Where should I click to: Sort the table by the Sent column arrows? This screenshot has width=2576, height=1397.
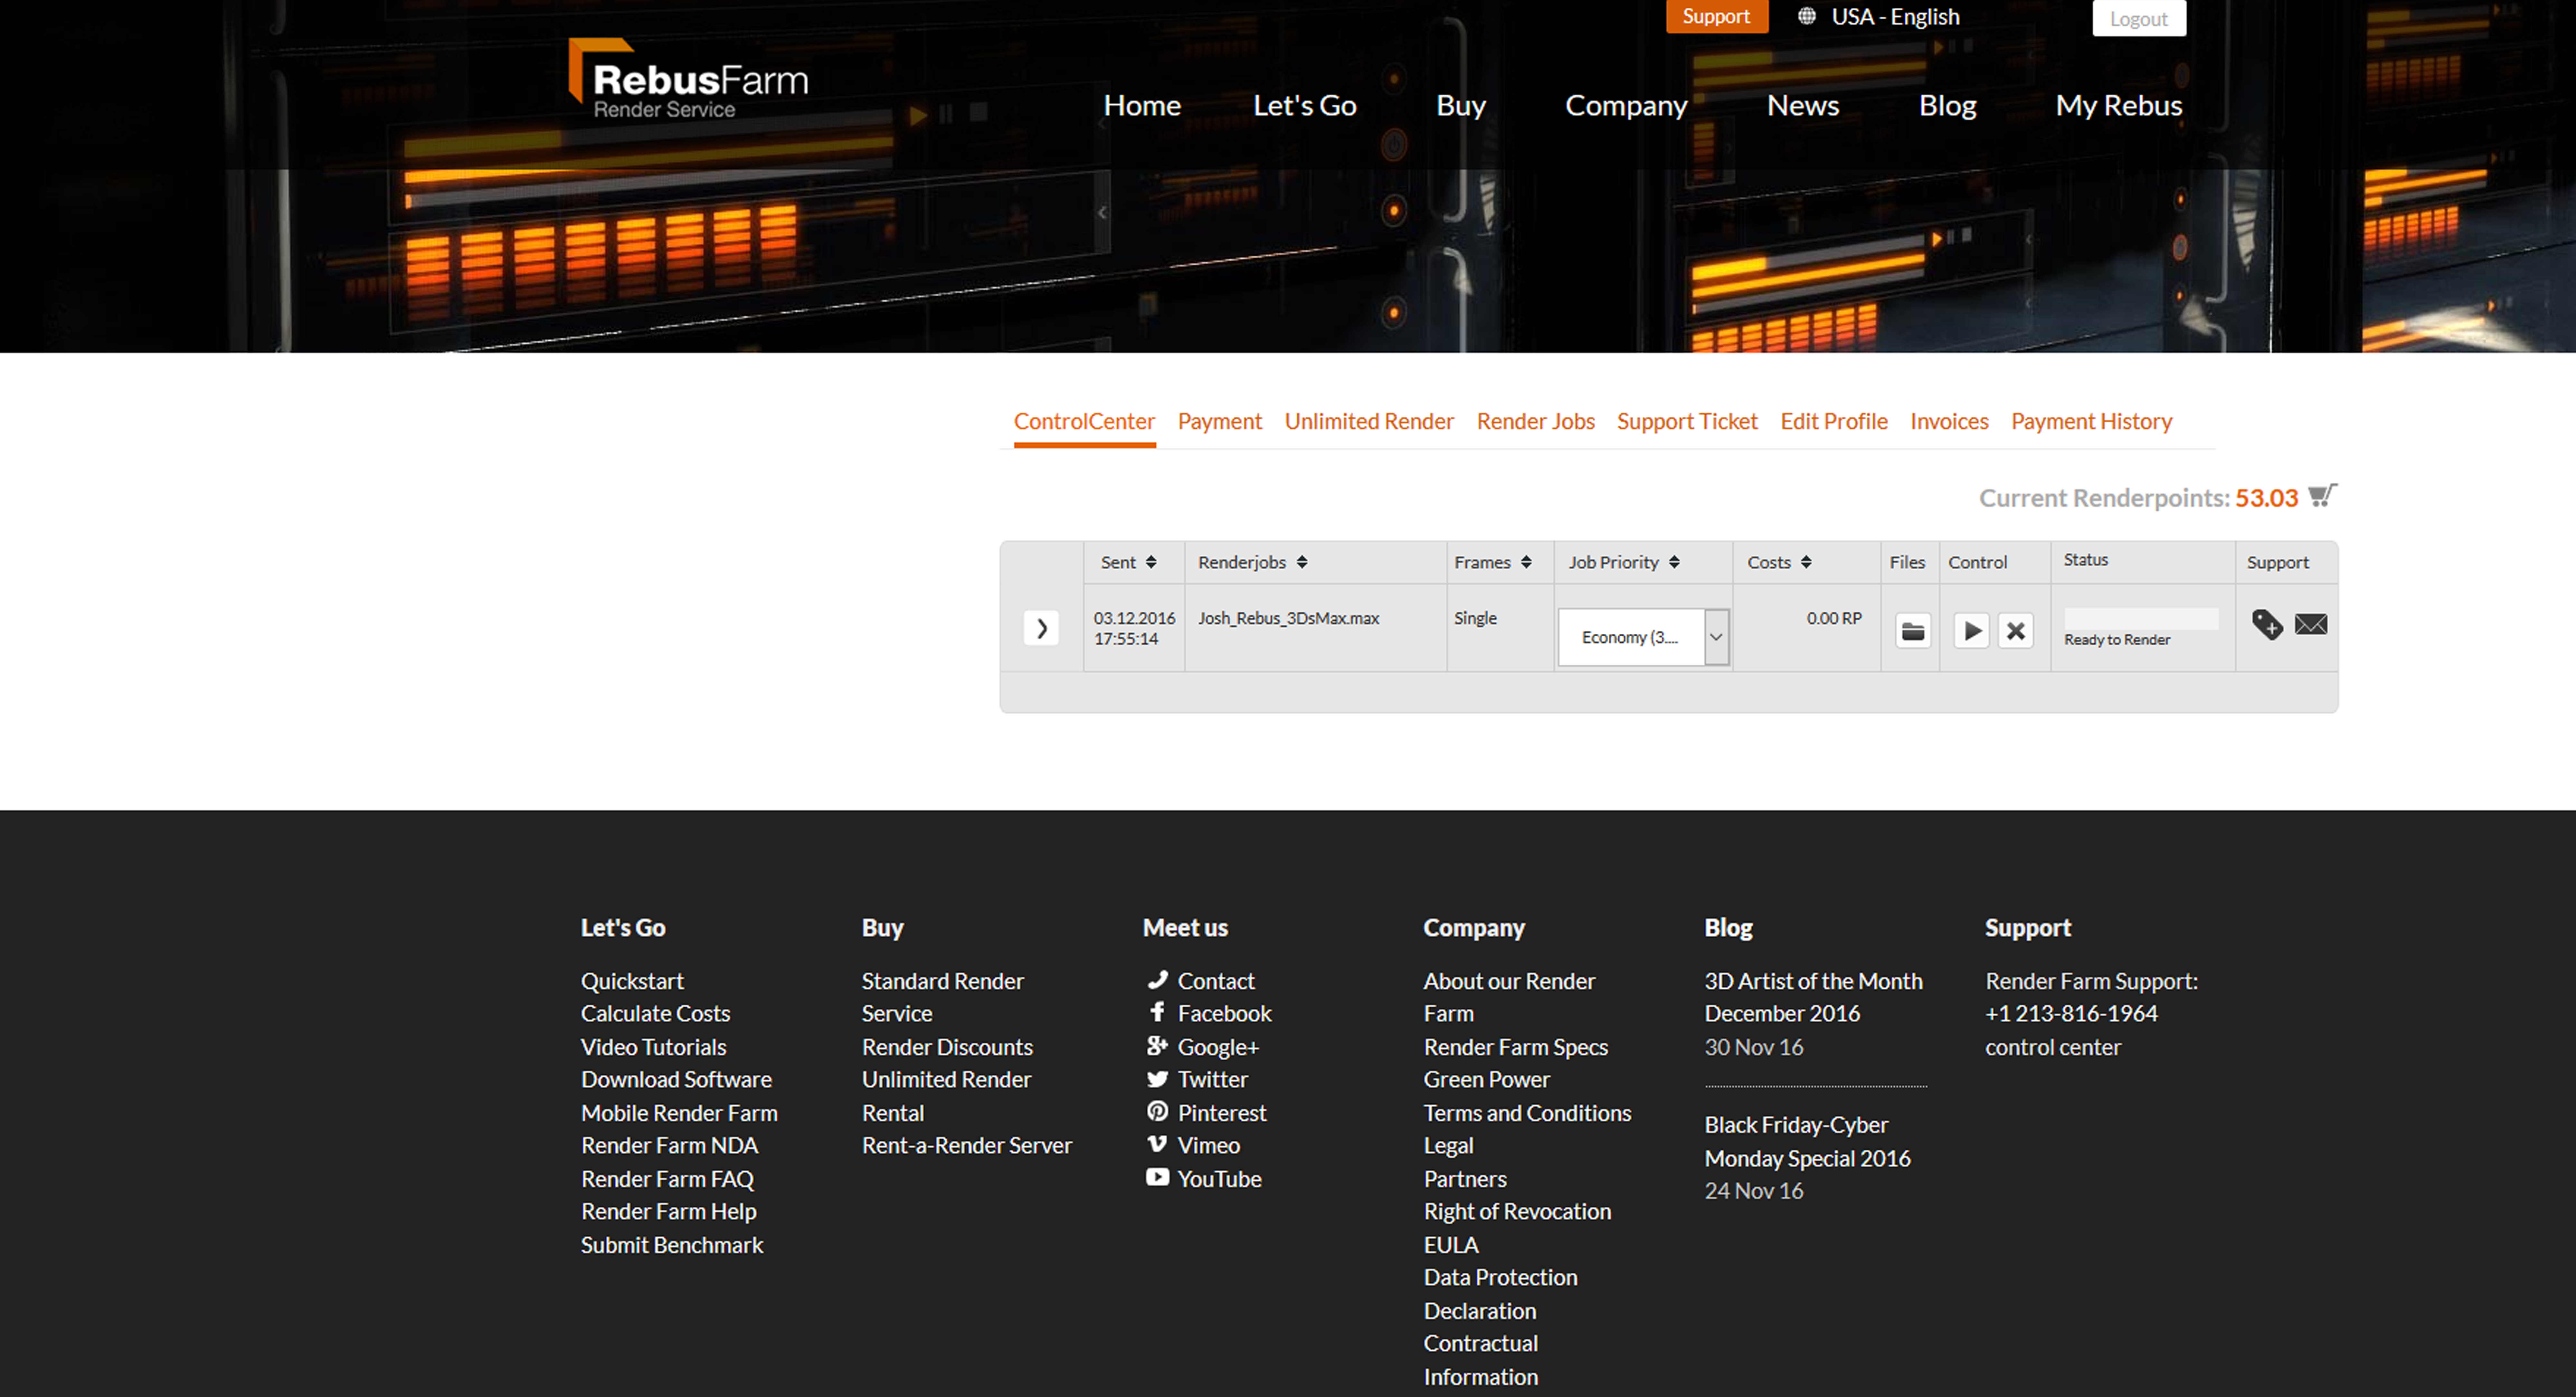click(1151, 562)
